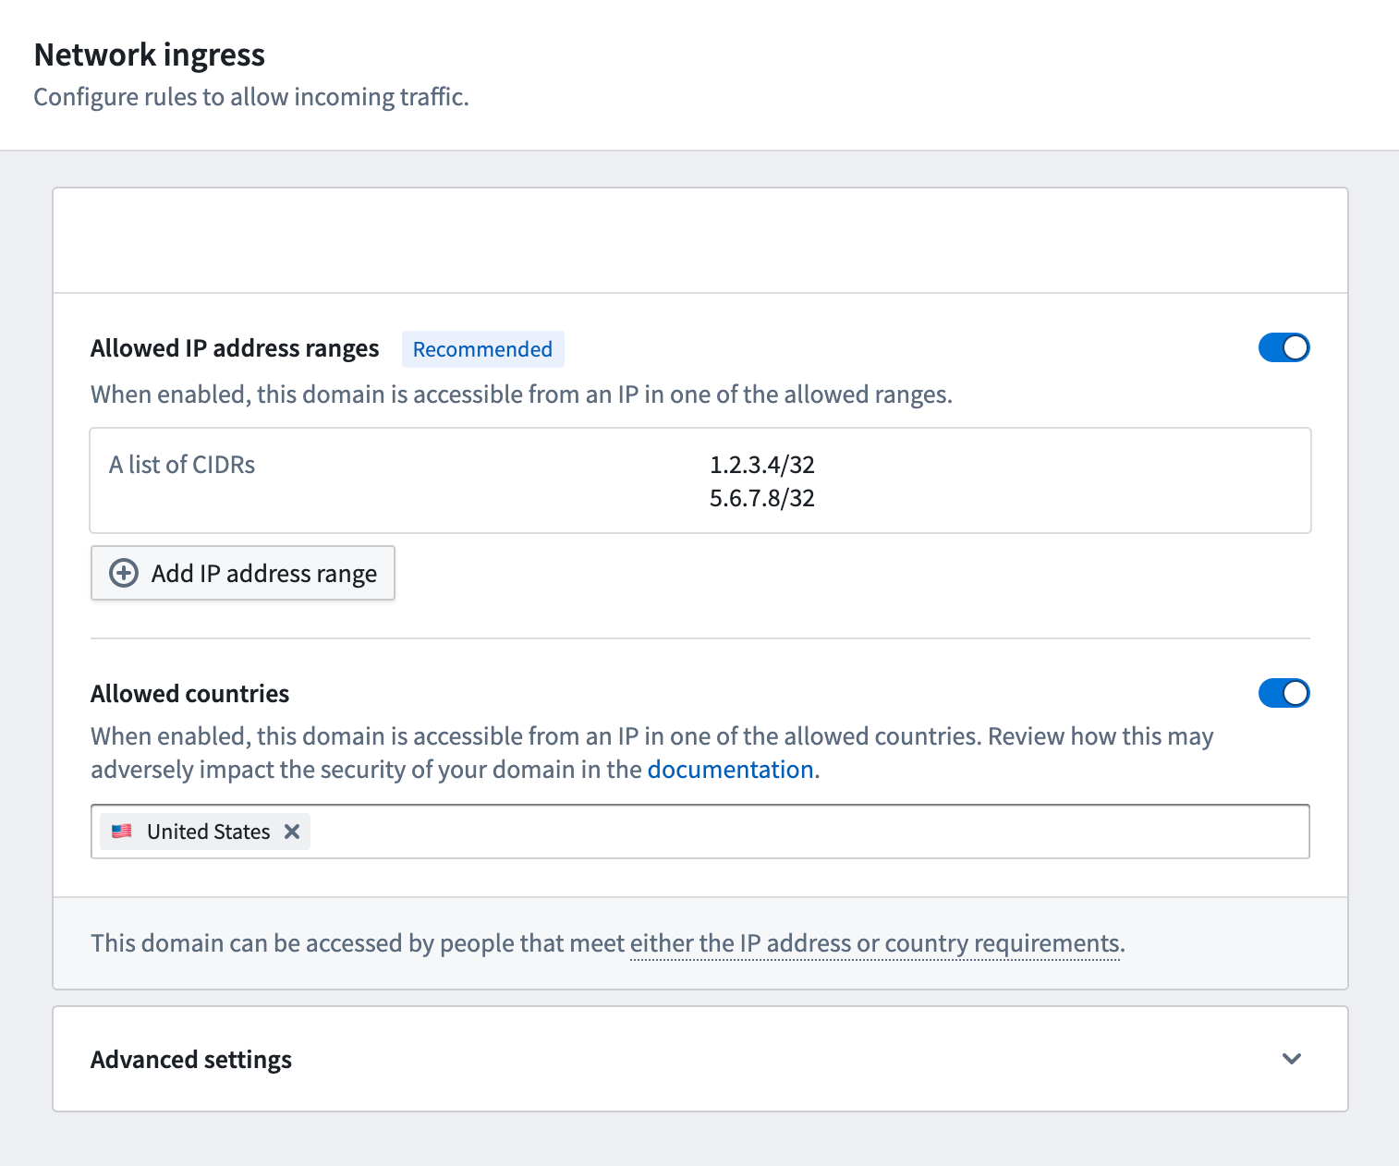Toggle the Allowed IP address ranges switch
Image resolution: width=1399 pixels, height=1166 pixels.
pyautogui.click(x=1283, y=348)
